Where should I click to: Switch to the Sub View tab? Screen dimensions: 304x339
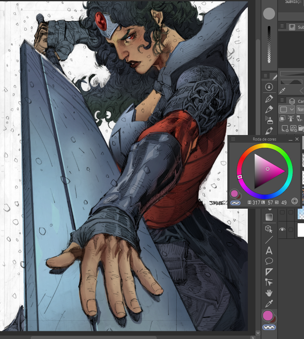[x=296, y=27]
